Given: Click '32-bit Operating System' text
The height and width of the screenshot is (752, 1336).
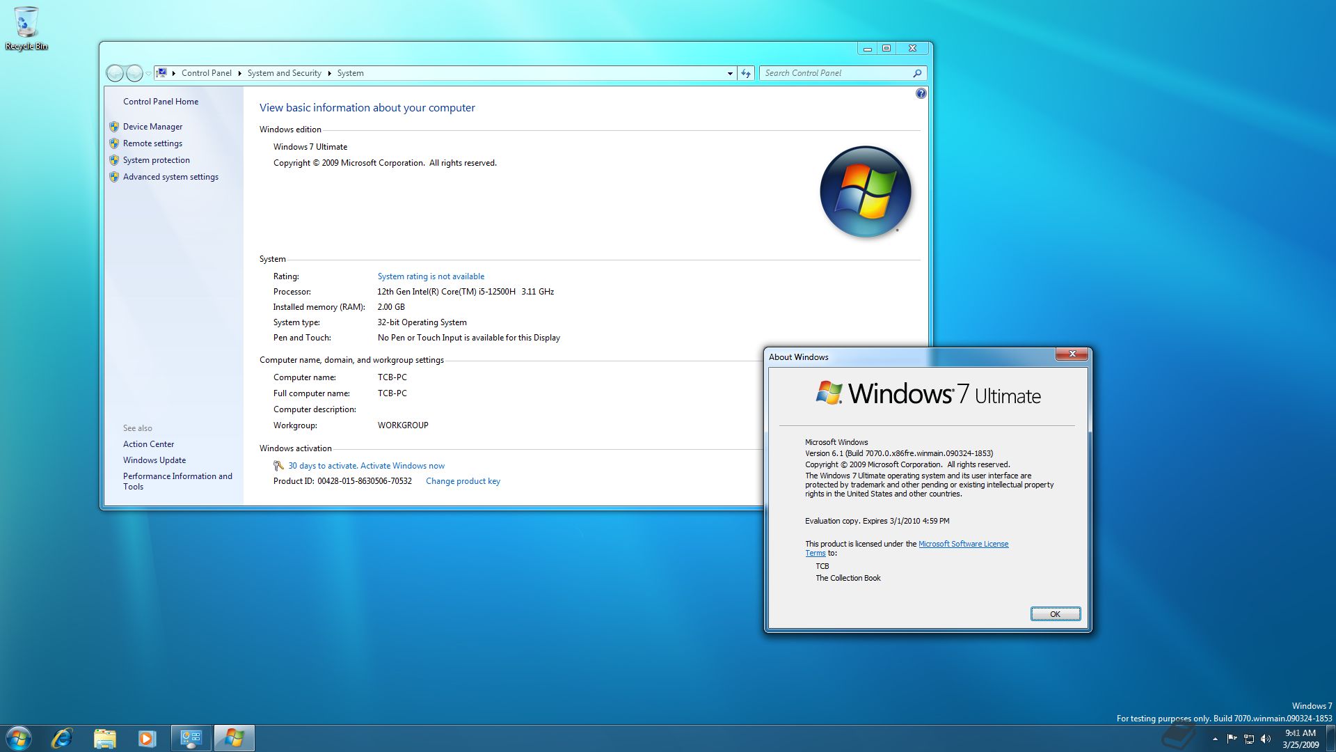Looking at the screenshot, I should (422, 322).
